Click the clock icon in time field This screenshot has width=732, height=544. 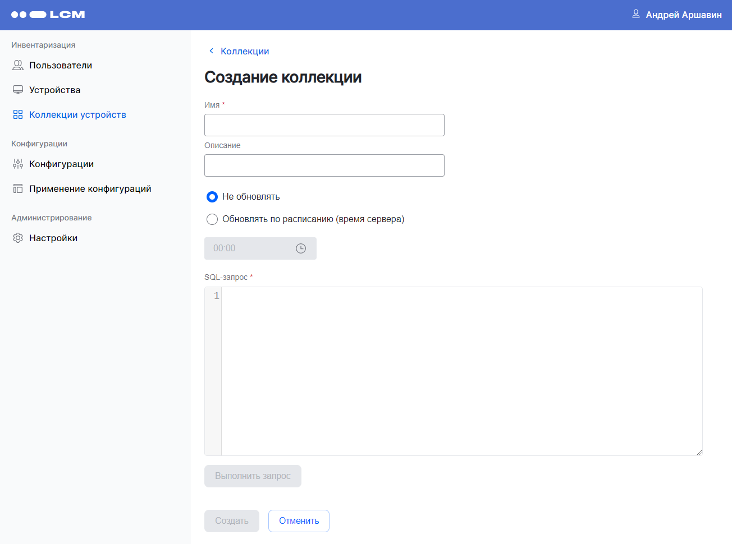301,248
